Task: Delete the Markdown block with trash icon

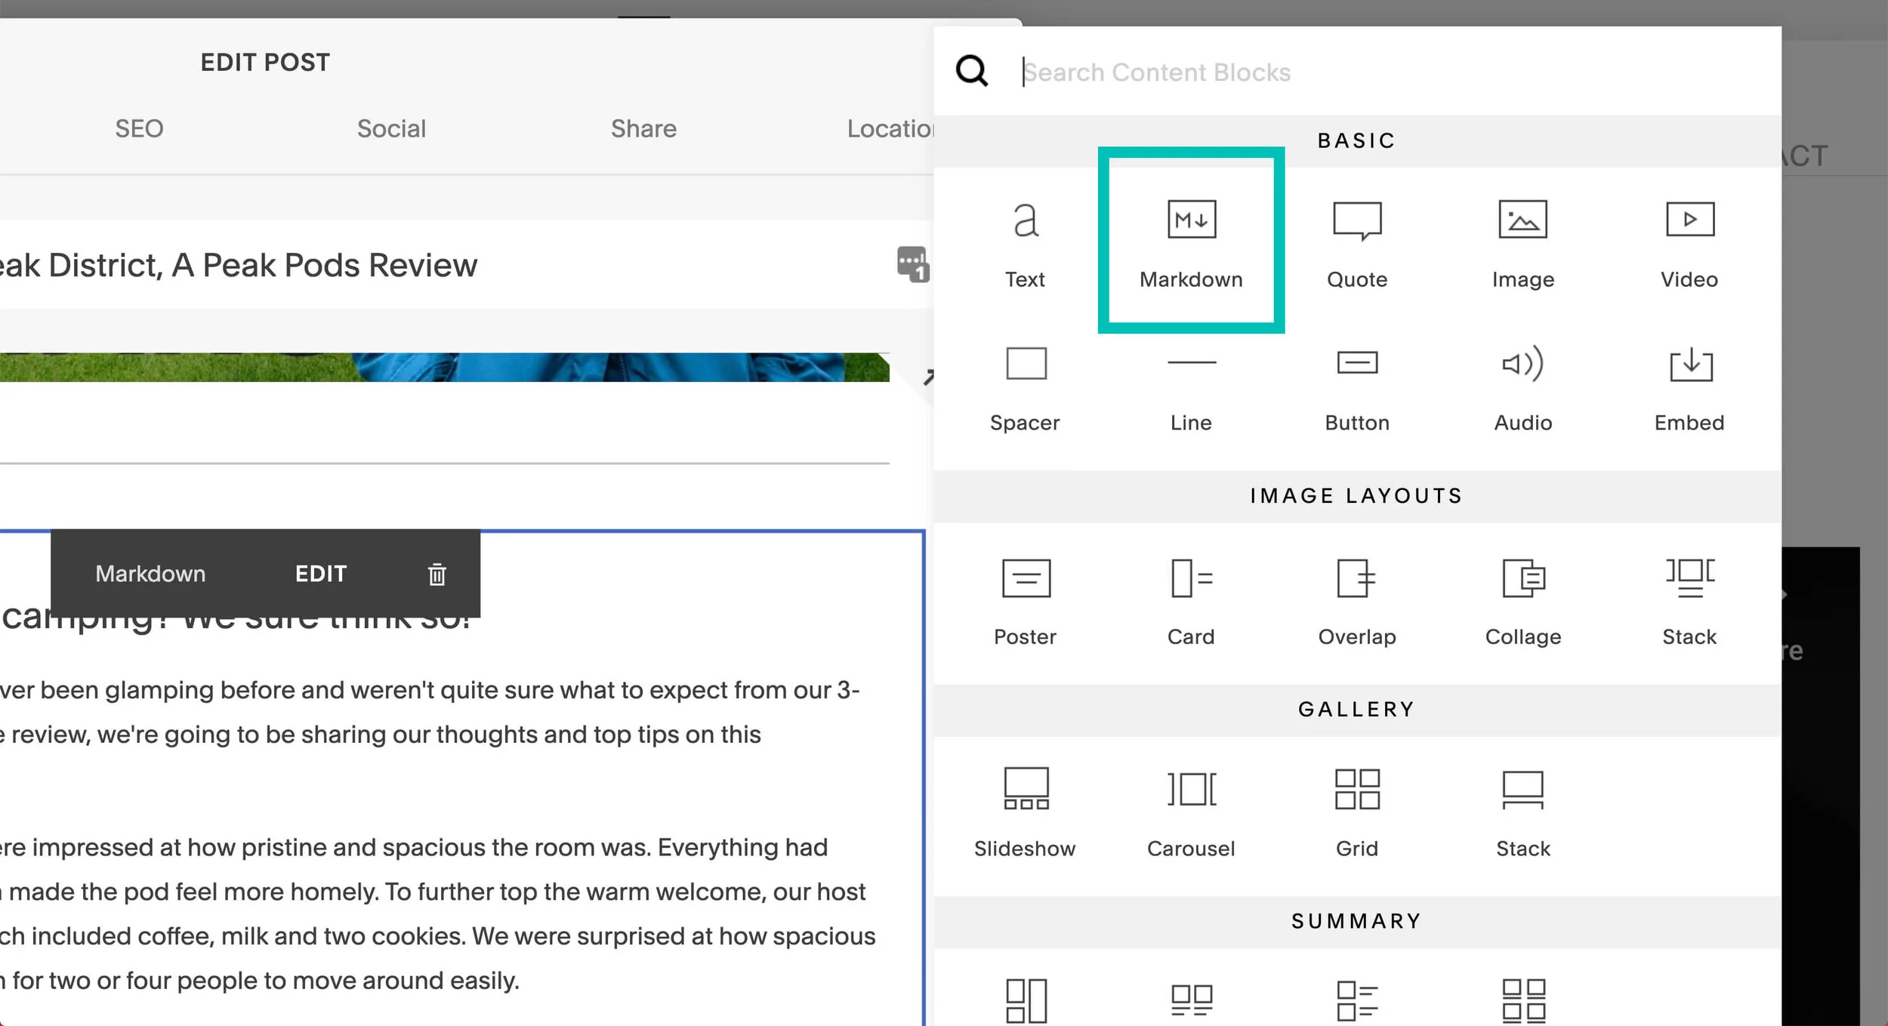Action: [x=437, y=575]
